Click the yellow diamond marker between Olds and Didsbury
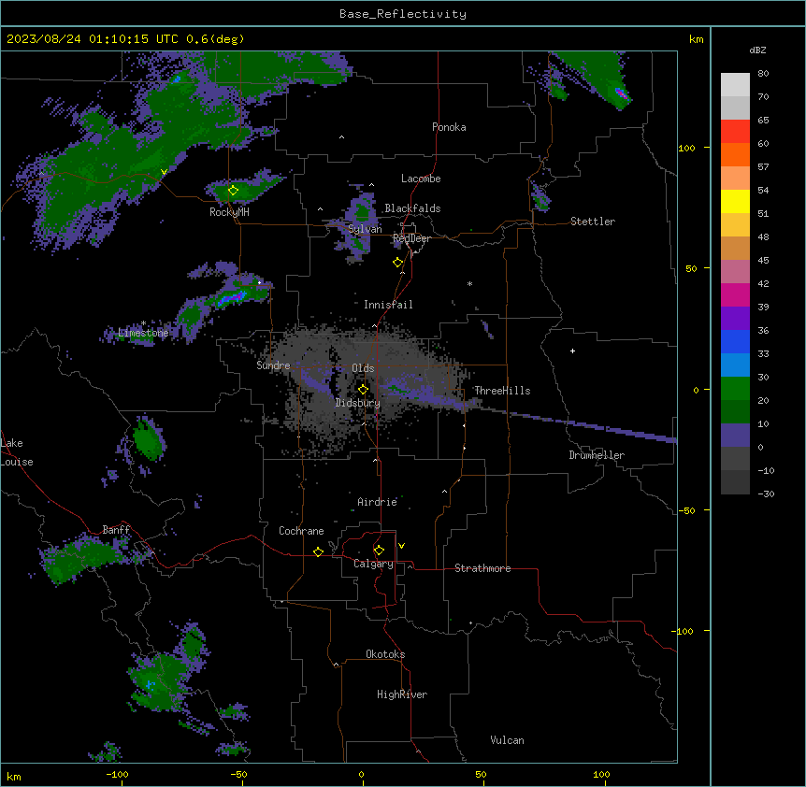806x787 pixels. click(x=363, y=390)
